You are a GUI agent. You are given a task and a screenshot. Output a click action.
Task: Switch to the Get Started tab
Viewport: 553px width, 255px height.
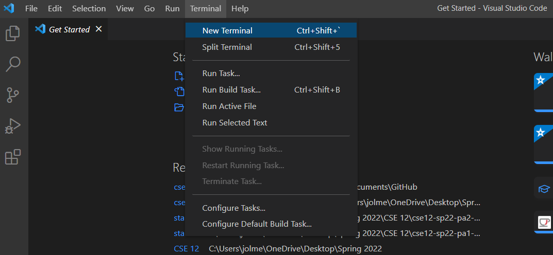tap(69, 30)
